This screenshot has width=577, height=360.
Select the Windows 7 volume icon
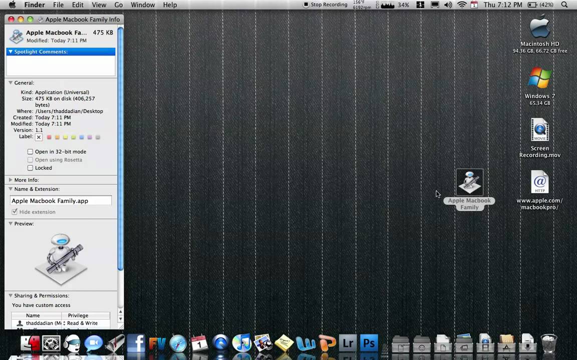pos(540,86)
